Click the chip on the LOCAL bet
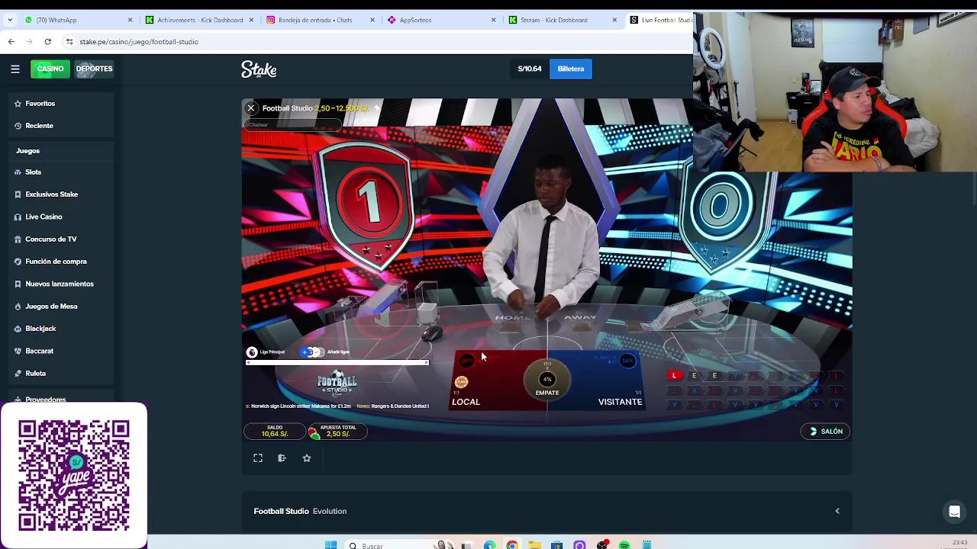The image size is (977, 549). coord(461,382)
